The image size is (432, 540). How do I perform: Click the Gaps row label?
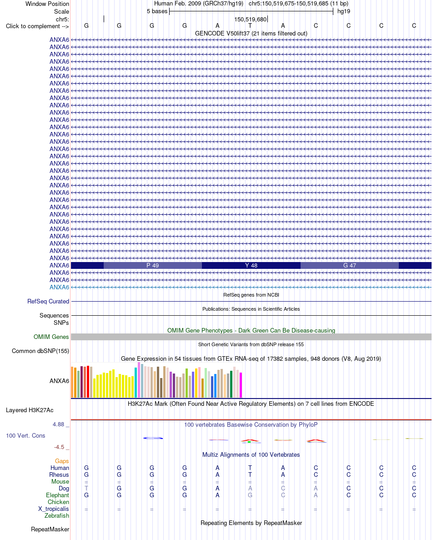point(62,461)
